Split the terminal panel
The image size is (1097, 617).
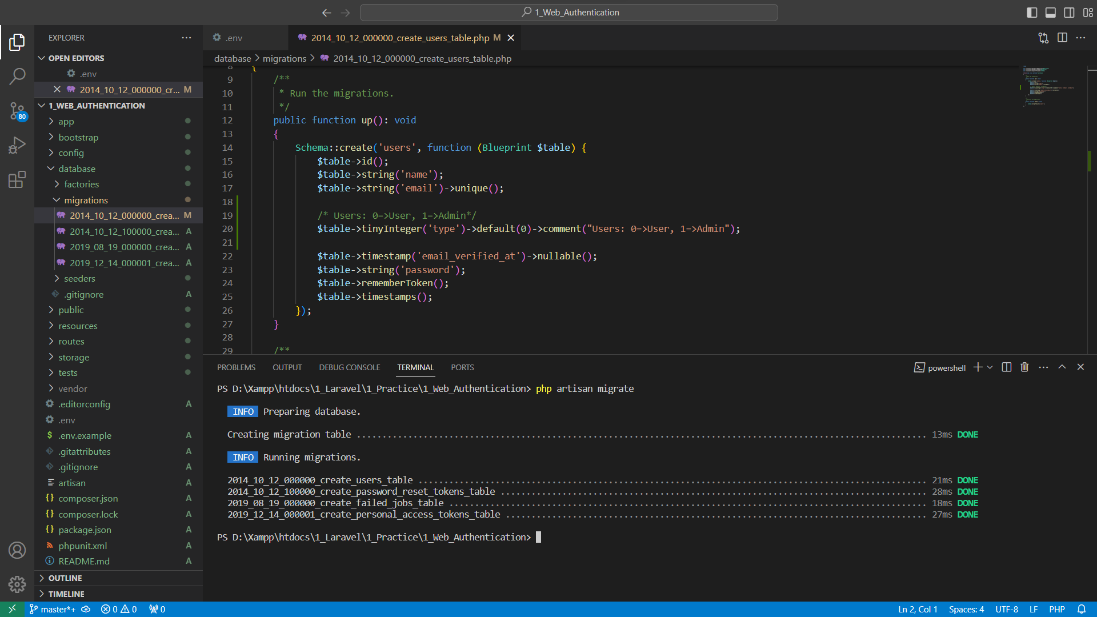tap(1007, 367)
